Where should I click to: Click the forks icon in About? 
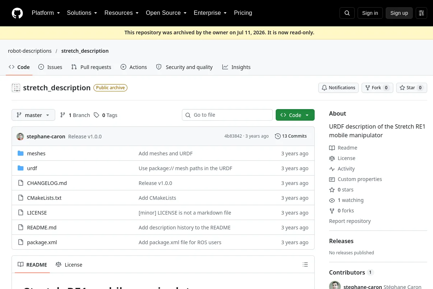tap(332, 211)
